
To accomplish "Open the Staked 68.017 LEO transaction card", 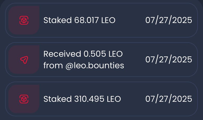I will (x=101, y=20).
